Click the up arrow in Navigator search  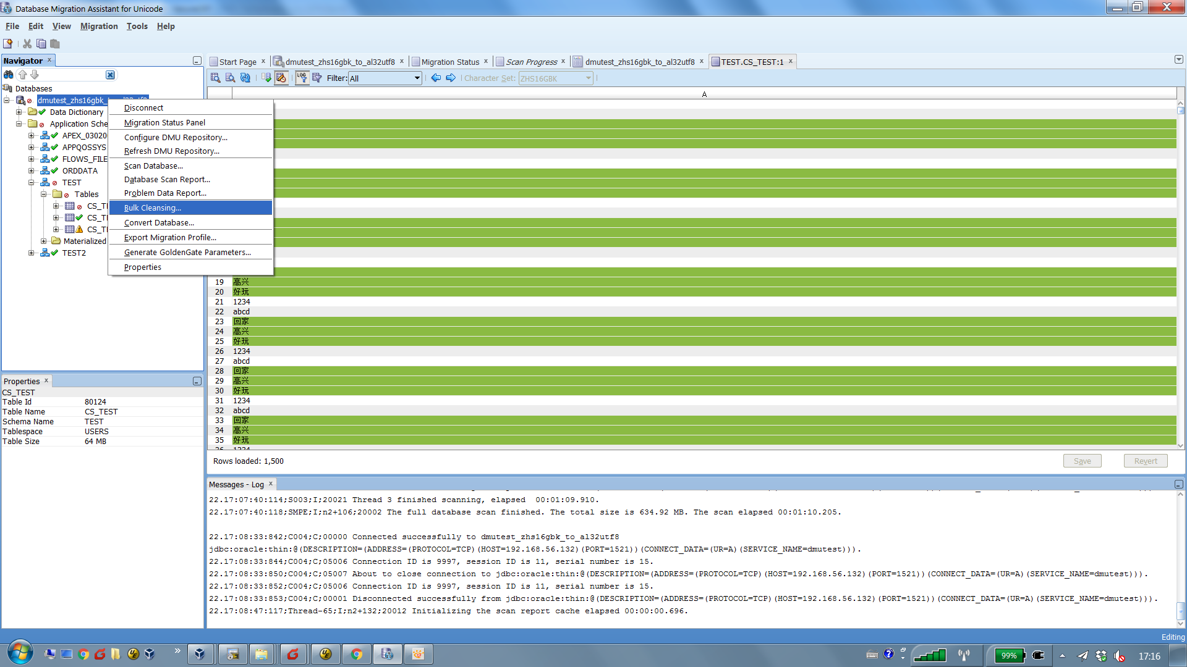(x=23, y=75)
